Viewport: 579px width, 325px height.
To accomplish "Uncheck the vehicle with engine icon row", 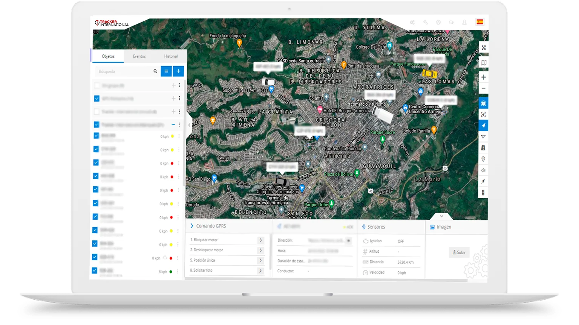I will pyautogui.click(x=95, y=257).
